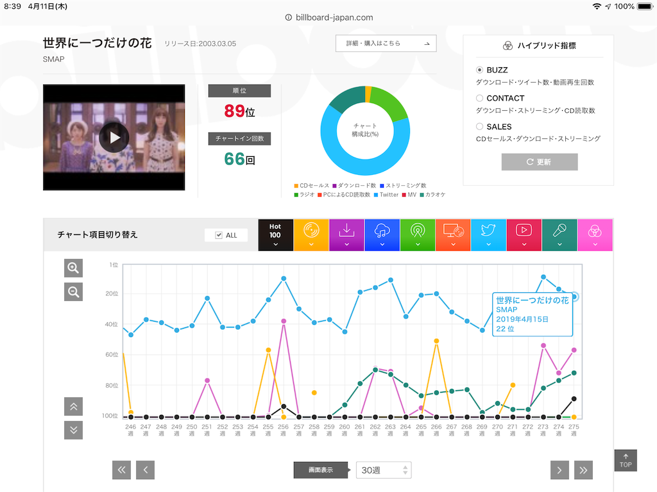Click the MV legend entry

click(409, 195)
